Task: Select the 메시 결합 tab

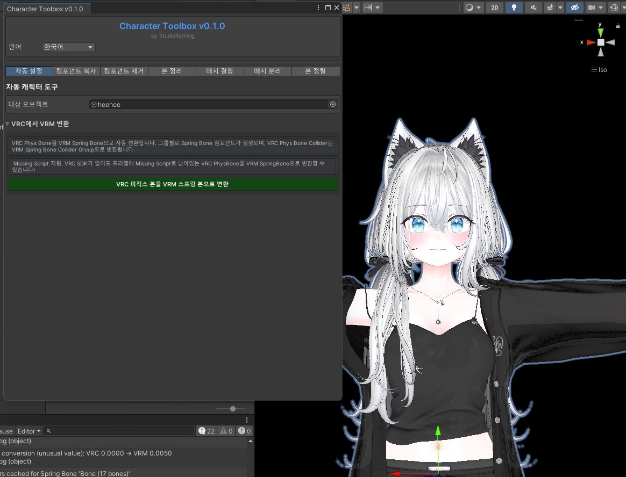Action: 219,71
